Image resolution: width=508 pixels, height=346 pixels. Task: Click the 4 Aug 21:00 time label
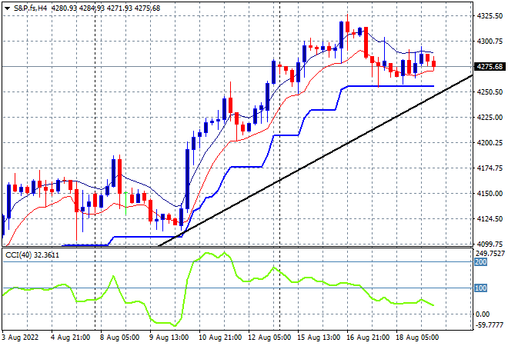pos(70,338)
